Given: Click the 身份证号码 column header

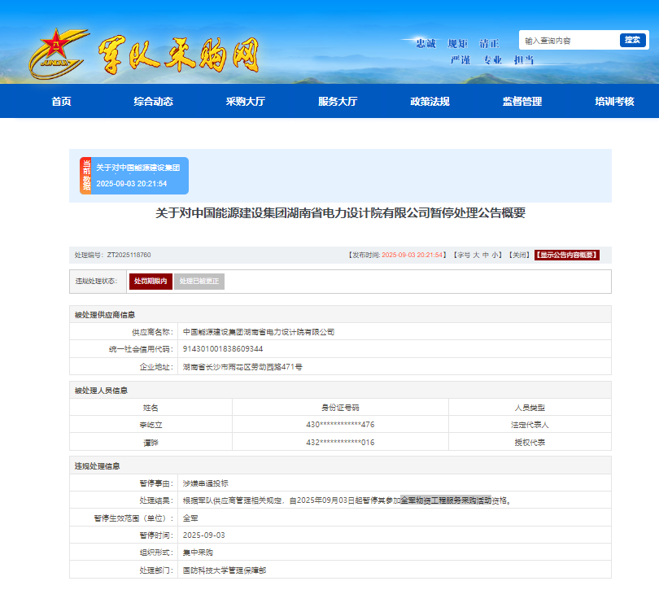Looking at the screenshot, I should (340, 408).
